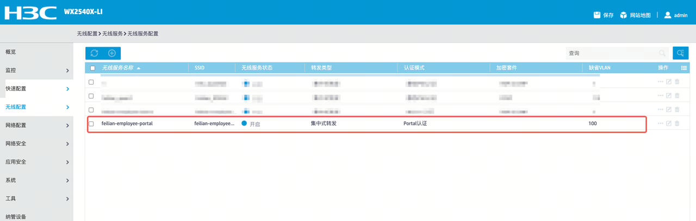Select 监控 menu item in sidebar

point(36,70)
